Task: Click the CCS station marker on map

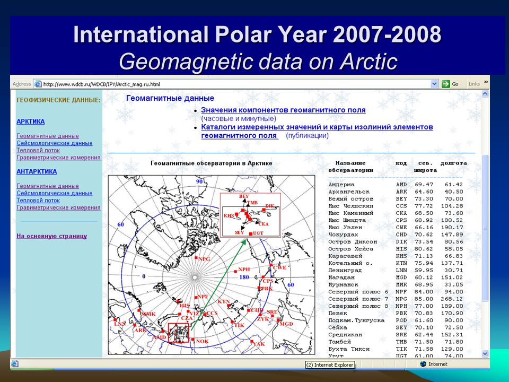Action: (x=205, y=314)
